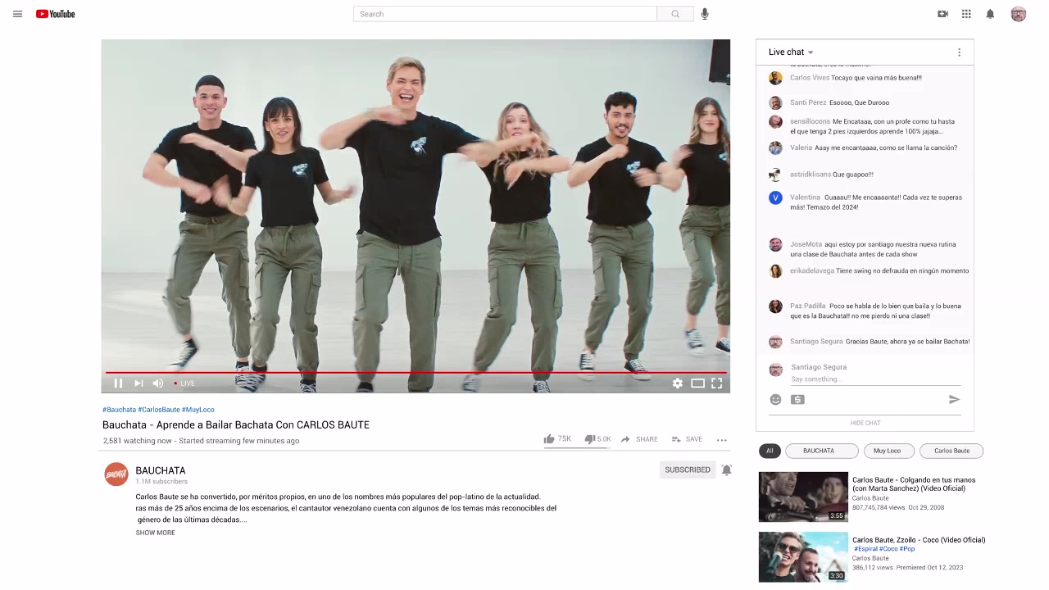Viewport: 1049px width, 590px height.
Task: Open the hamburger guide menu
Action: (x=17, y=14)
